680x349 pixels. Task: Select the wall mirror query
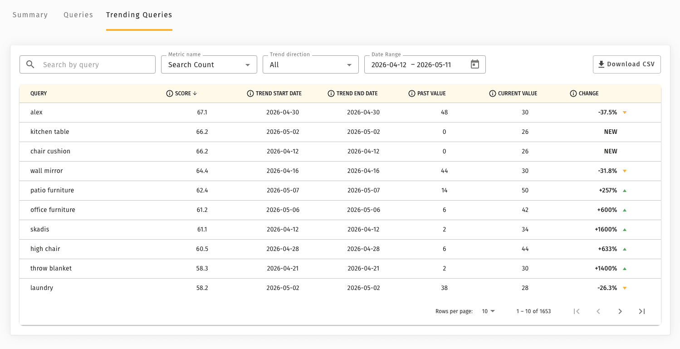[x=47, y=171]
